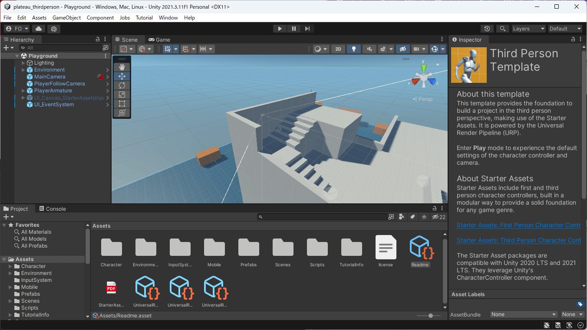Expand the Character folder in tree

[10, 266]
